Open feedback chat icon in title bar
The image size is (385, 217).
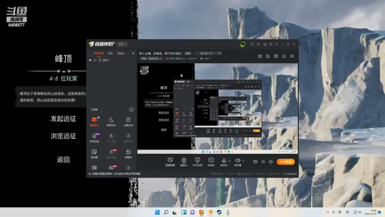[x=258, y=44]
